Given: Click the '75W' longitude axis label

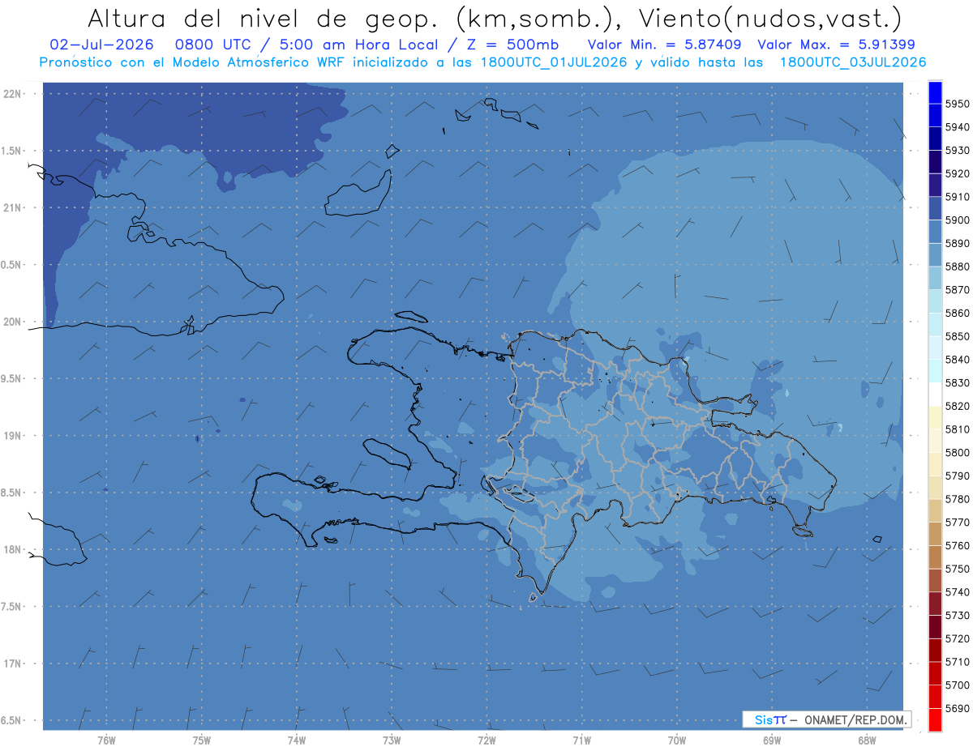Looking at the screenshot, I should click(202, 740).
